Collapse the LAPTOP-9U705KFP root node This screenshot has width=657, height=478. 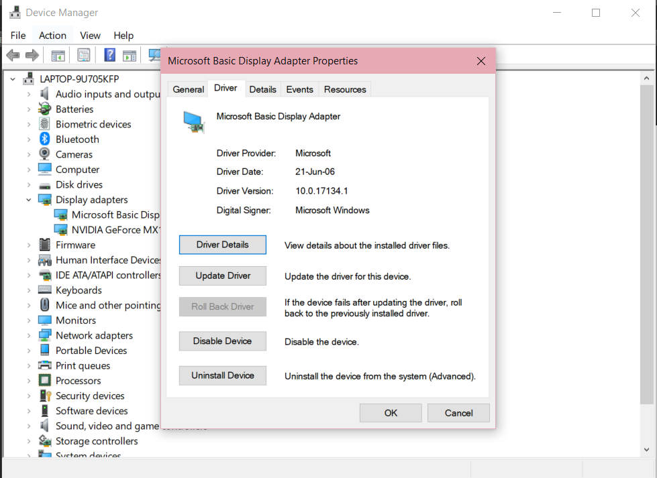(13, 78)
